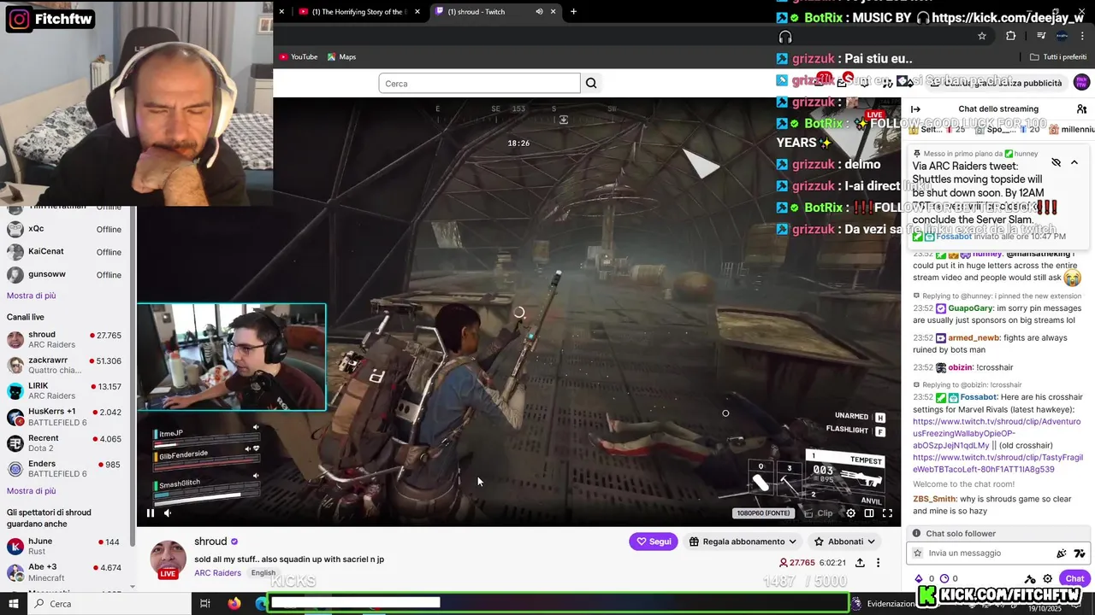Share the stream via the share icon
This screenshot has width=1095, height=615.
[860, 563]
